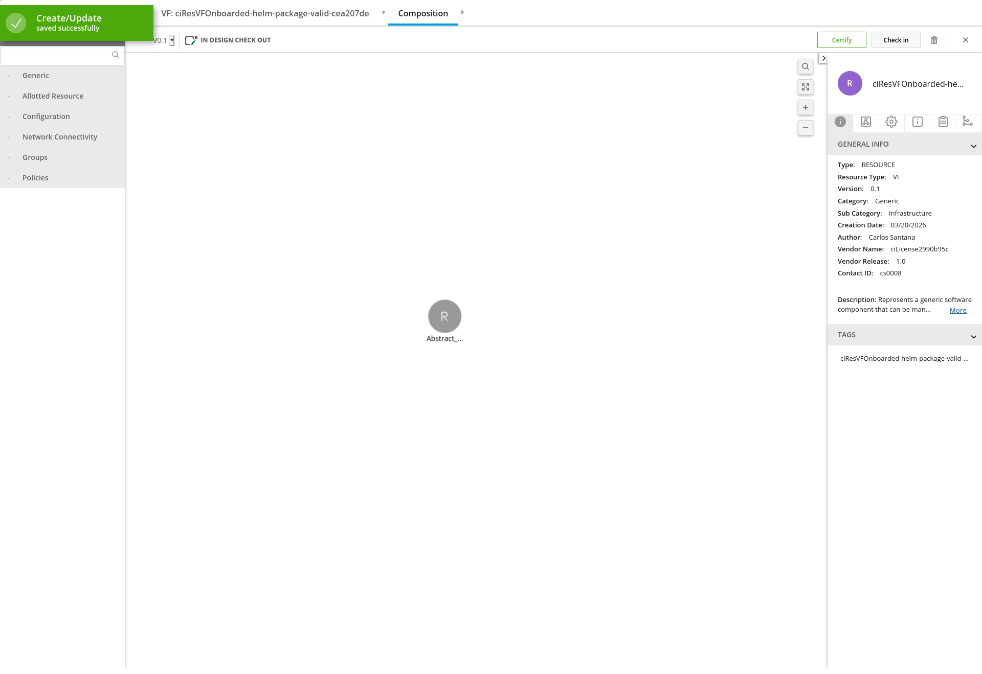
Task: Expand the Allotted Resource palette category
Action: click(x=53, y=96)
